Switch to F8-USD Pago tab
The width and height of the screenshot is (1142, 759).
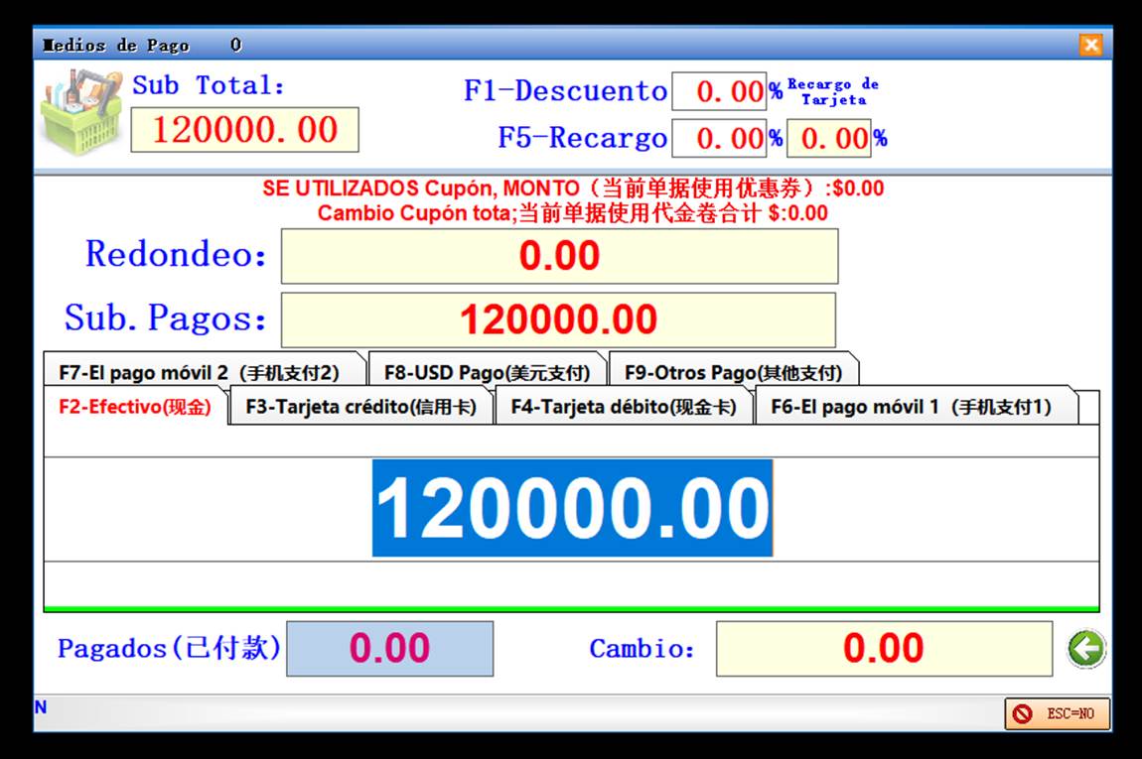pyautogui.click(x=487, y=373)
